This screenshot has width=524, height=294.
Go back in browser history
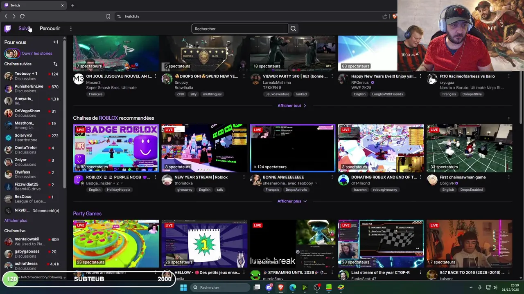click(x=6, y=16)
